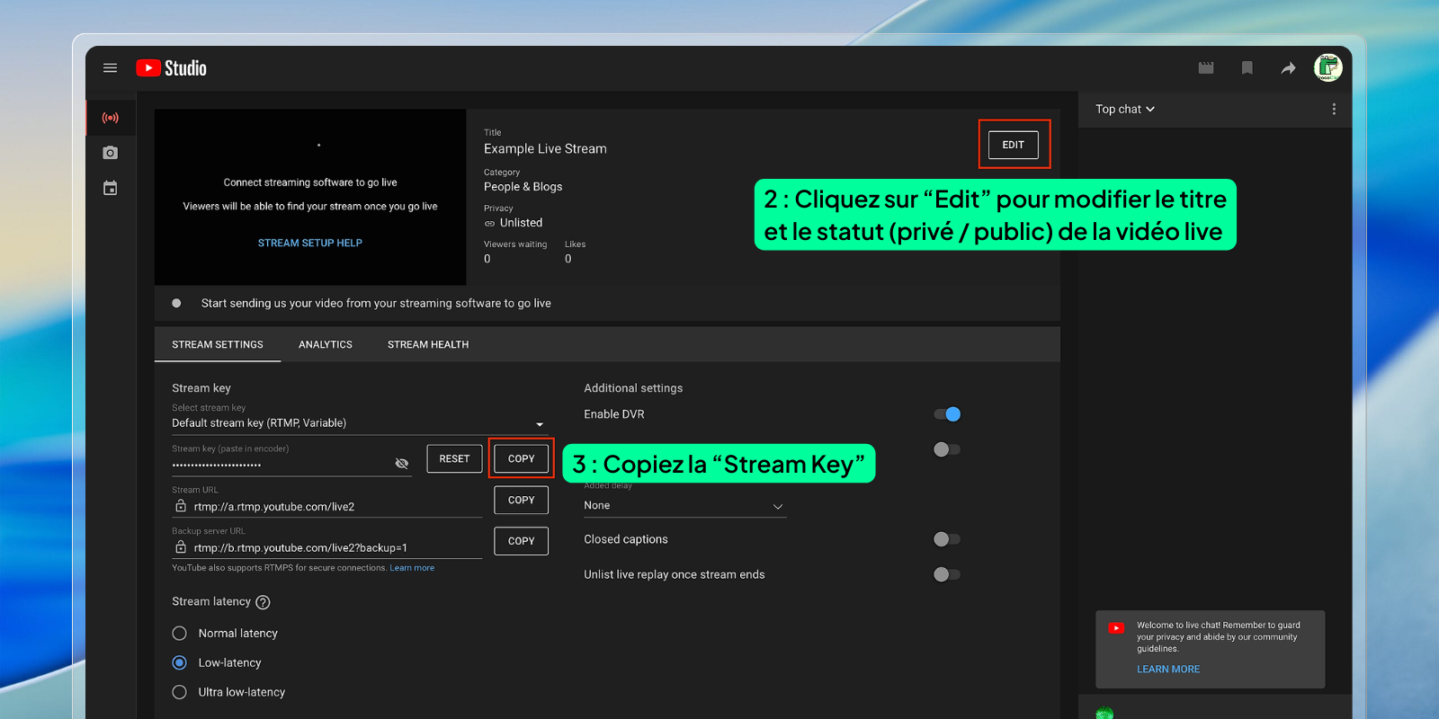Switch to the Analytics tab
This screenshot has width=1439, height=719.
click(326, 344)
